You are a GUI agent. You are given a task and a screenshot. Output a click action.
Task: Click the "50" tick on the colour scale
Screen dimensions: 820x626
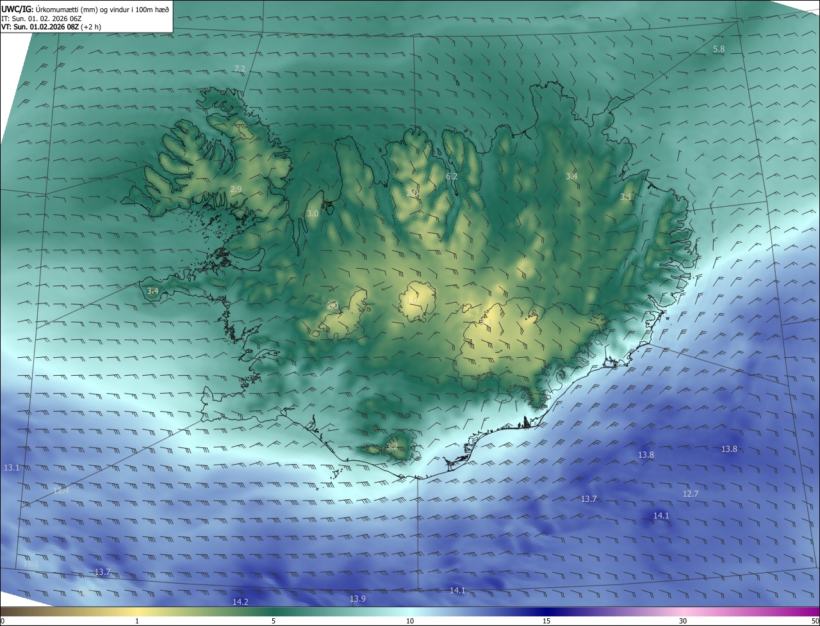point(815,621)
